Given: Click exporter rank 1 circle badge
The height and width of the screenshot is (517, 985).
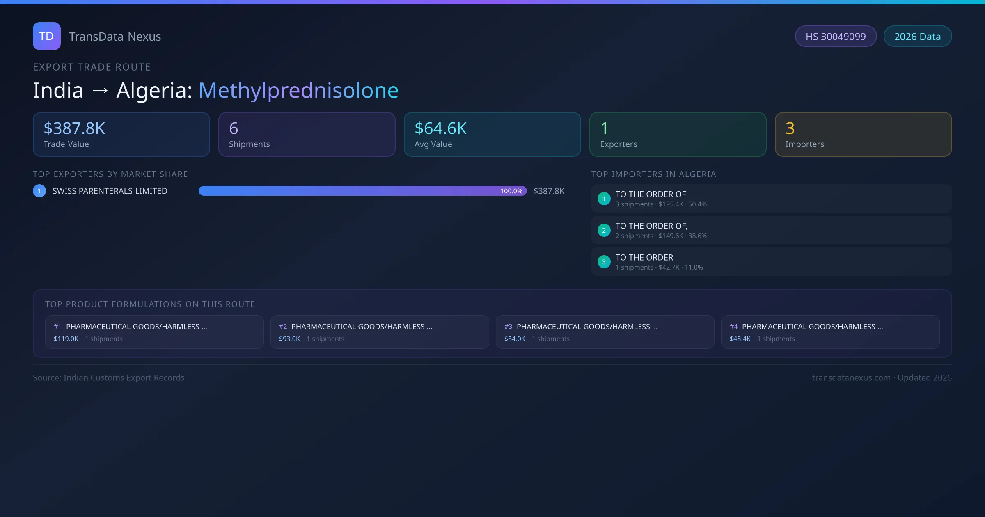Looking at the screenshot, I should pos(39,191).
